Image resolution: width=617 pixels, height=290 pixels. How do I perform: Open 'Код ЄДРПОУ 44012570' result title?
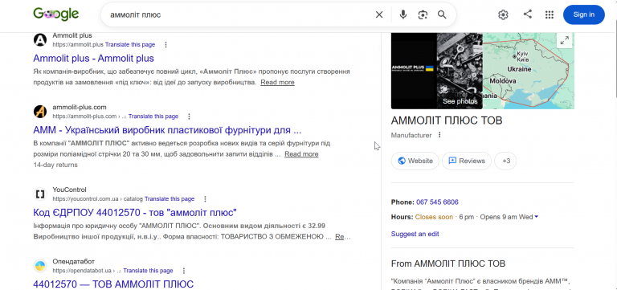point(135,213)
